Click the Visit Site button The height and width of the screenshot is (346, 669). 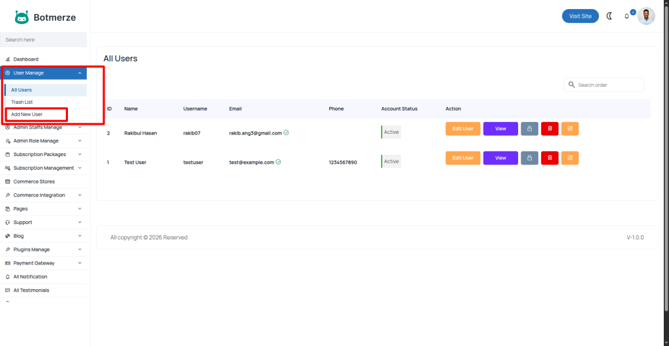pyautogui.click(x=580, y=16)
